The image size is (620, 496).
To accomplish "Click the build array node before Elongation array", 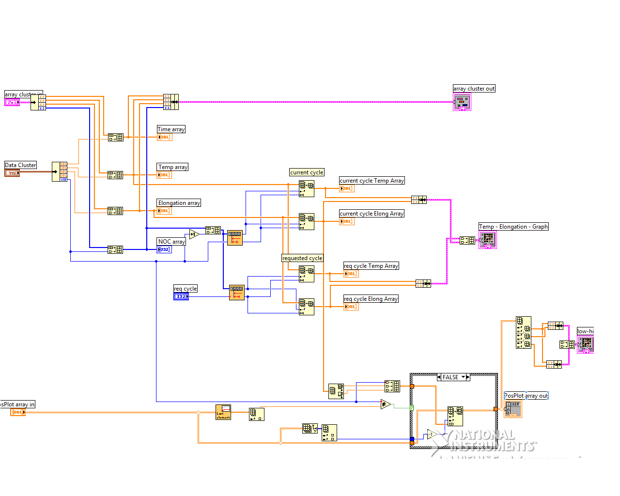I will tap(115, 211).
